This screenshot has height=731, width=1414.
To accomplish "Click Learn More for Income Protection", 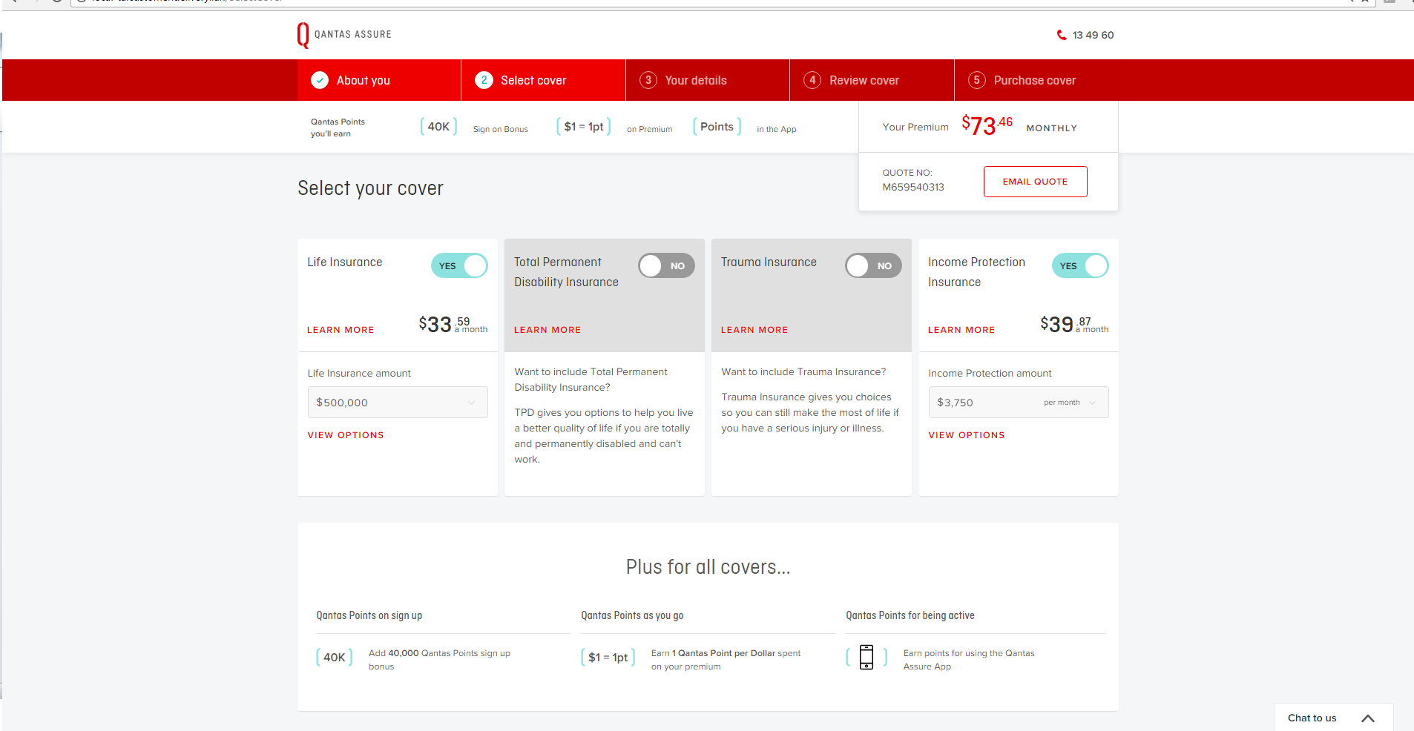I will 961,330.
